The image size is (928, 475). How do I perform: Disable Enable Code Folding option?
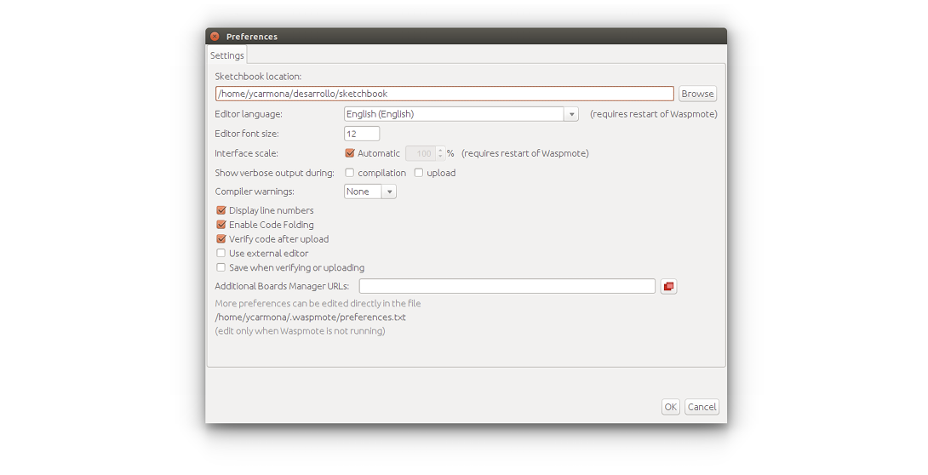coord(221,225)
